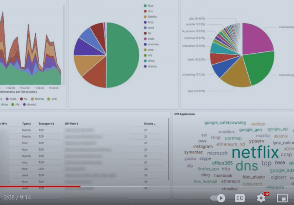Screen dimensions: 294x205
Task: Click the http cell in Type column
Action: pos(25,163)
